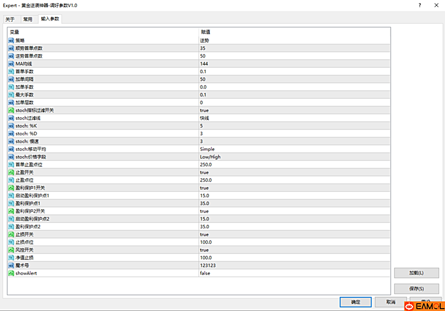Click the icon next to MA均线 row
Screen dimensions: 445x311
click(x=11, y=64)
